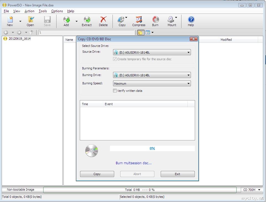266x202 pixels.
Task: Enable Verify written data checkbox
Action: (115, 91)
